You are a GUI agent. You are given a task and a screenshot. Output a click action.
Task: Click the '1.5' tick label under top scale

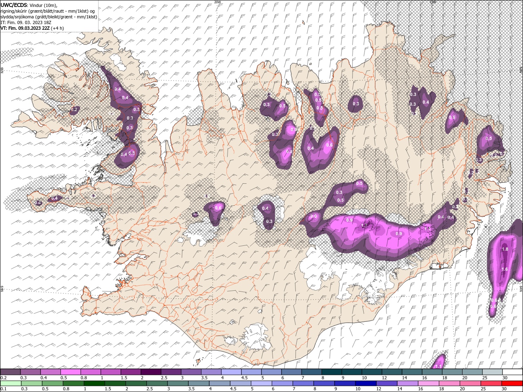point(123,378)
